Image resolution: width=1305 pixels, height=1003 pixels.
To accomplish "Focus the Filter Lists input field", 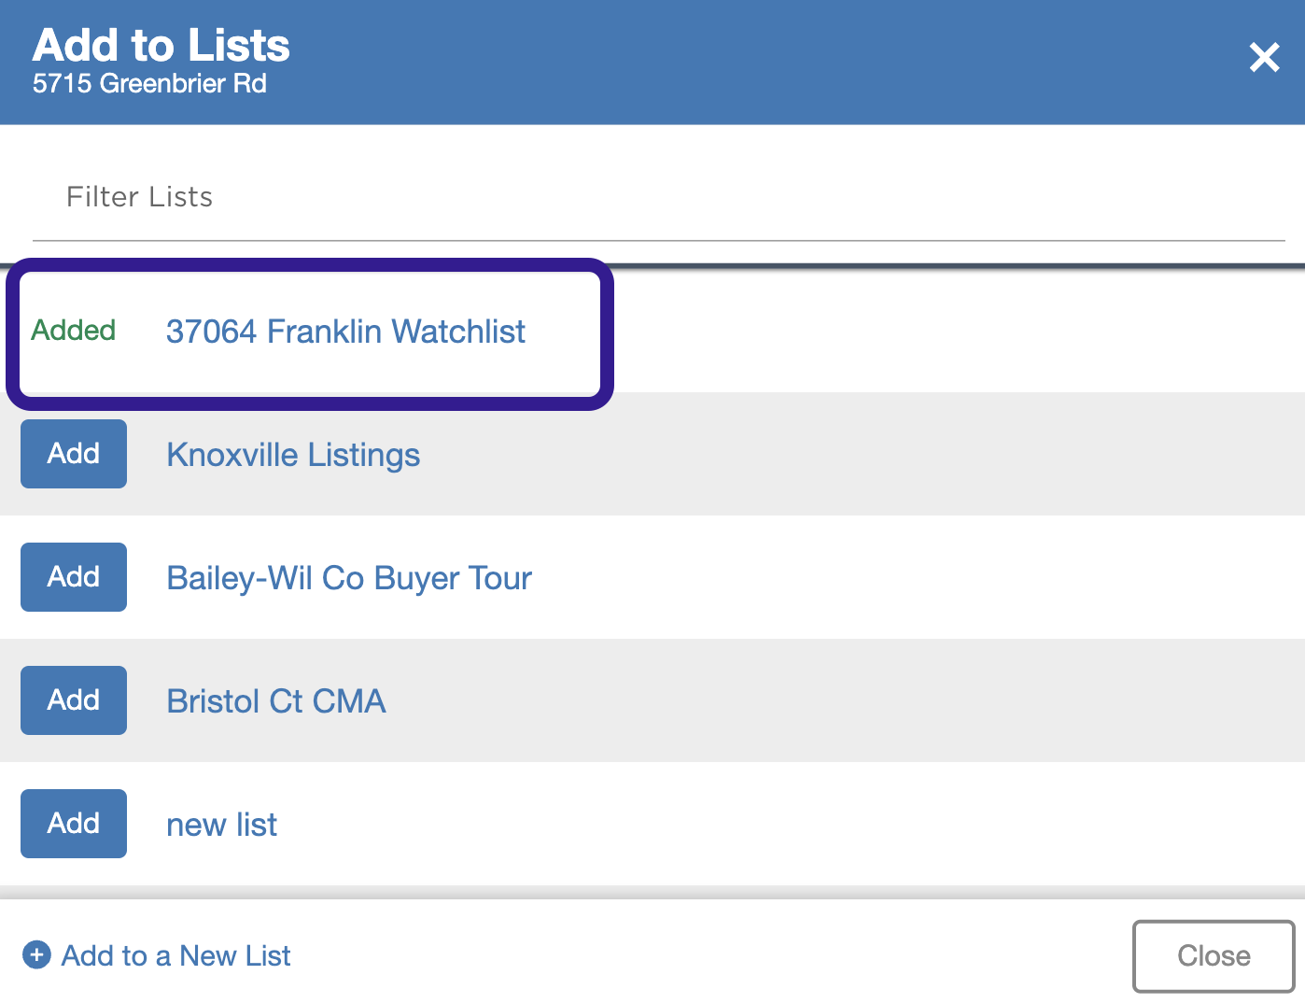I will 658,197.
